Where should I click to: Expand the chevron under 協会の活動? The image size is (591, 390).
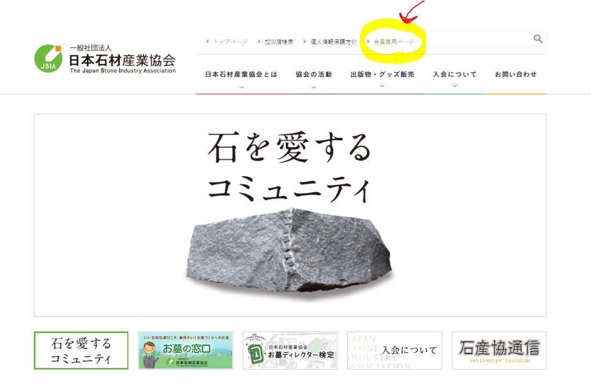[314, 87]
